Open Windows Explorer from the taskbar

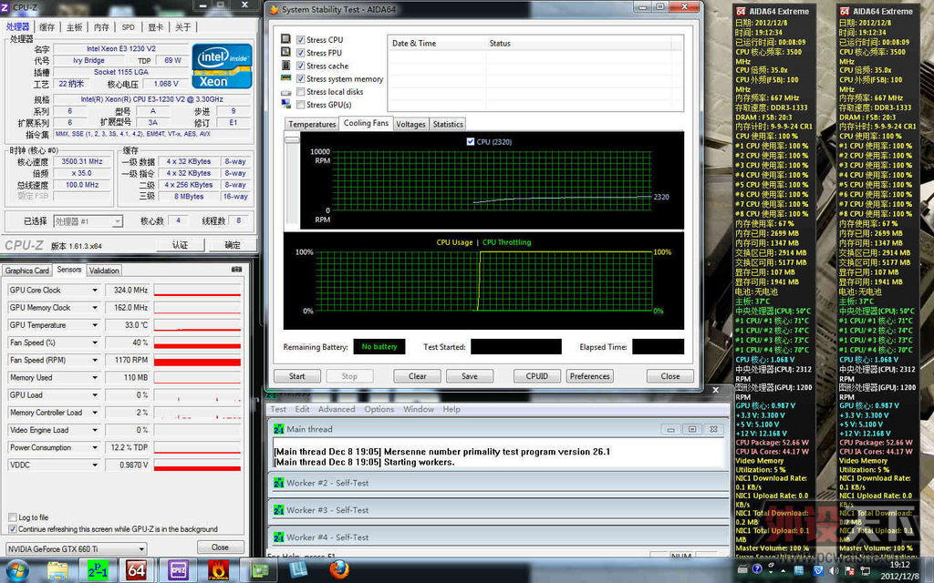click(57, 570)
